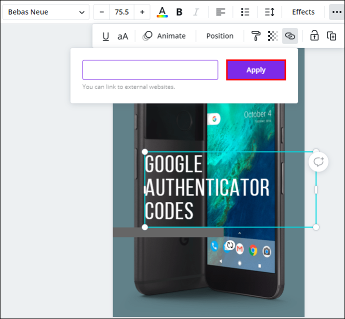Open the Bebas Neue font dropdown

(x=46, y=12)
